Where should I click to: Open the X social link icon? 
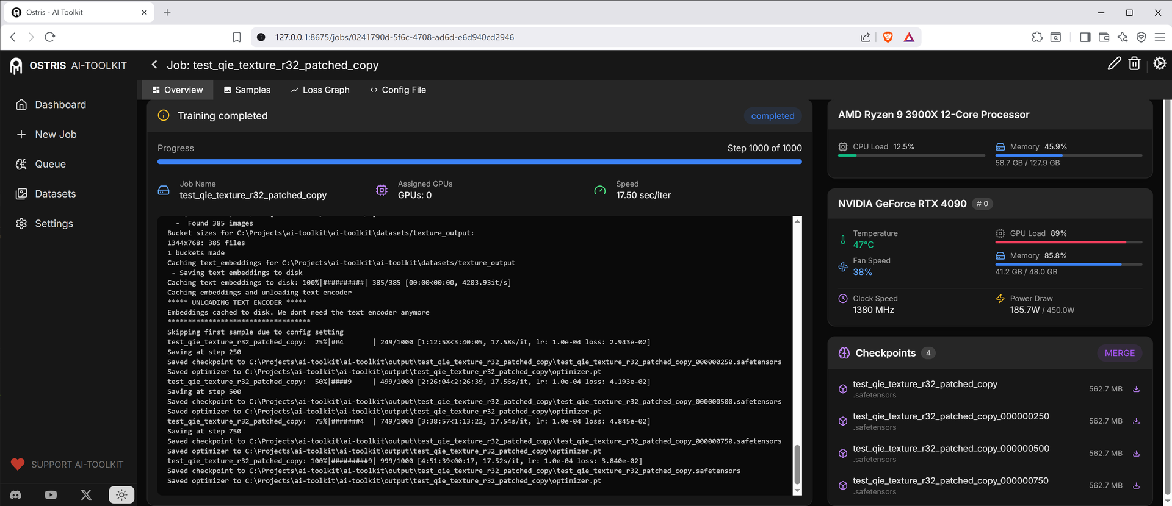86,495
